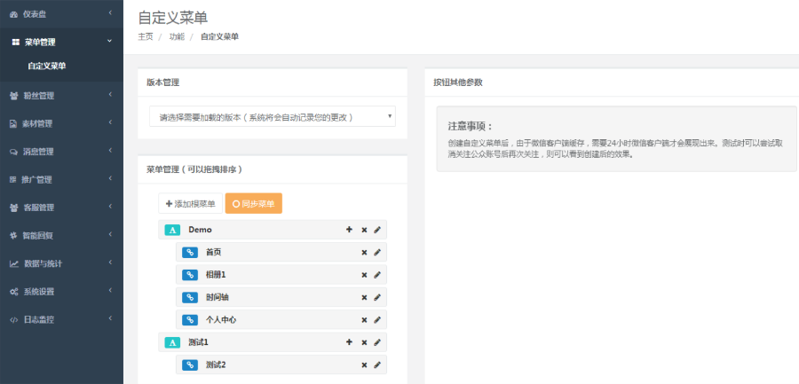799x384 pixels.
Task: Expand 推广管理 using its chevron arrow
Action: point(110,178)
